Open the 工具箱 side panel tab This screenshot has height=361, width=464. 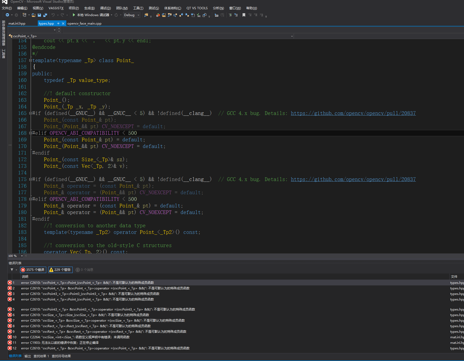click(3, 54)
